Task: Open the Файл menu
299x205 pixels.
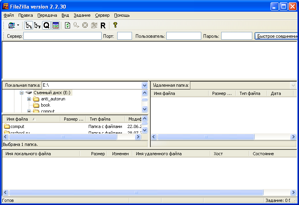Action: [x=9, y=15]
